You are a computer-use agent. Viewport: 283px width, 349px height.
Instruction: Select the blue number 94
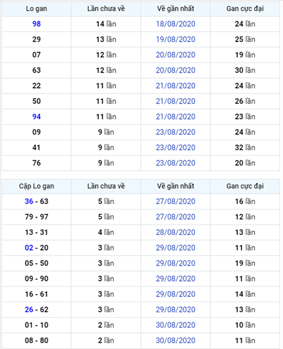coord(37,117)
